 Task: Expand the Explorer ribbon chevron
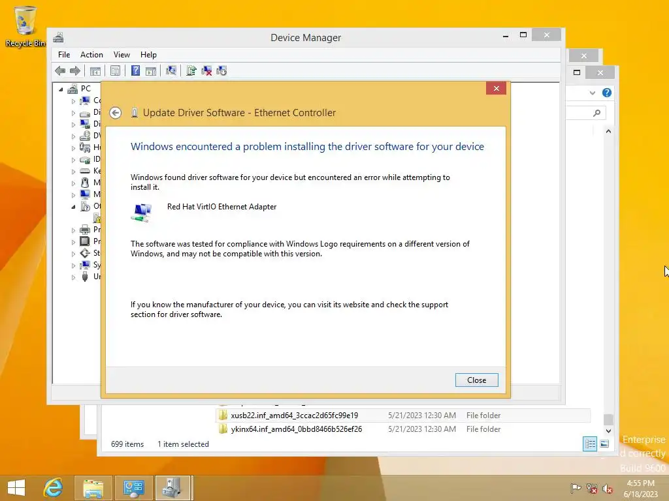click(x=592, y=93)
